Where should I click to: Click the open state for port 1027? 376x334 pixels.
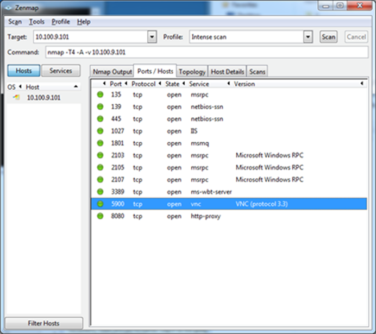[174, 131]
